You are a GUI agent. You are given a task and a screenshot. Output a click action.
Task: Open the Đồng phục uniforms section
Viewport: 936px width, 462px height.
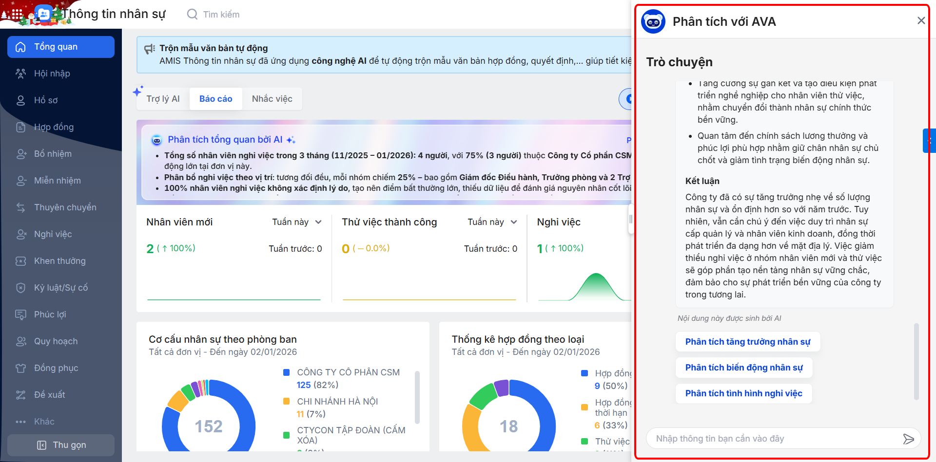point(61,368)
